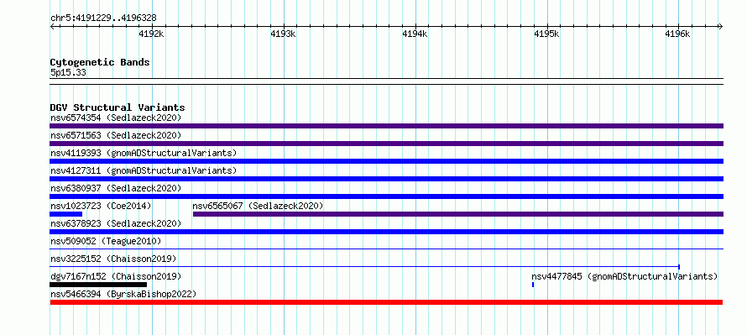This screenshot has width=747, height=335.
Task: Click the nsv4119393 gnomAD label
Action: [x=144, y=153]
